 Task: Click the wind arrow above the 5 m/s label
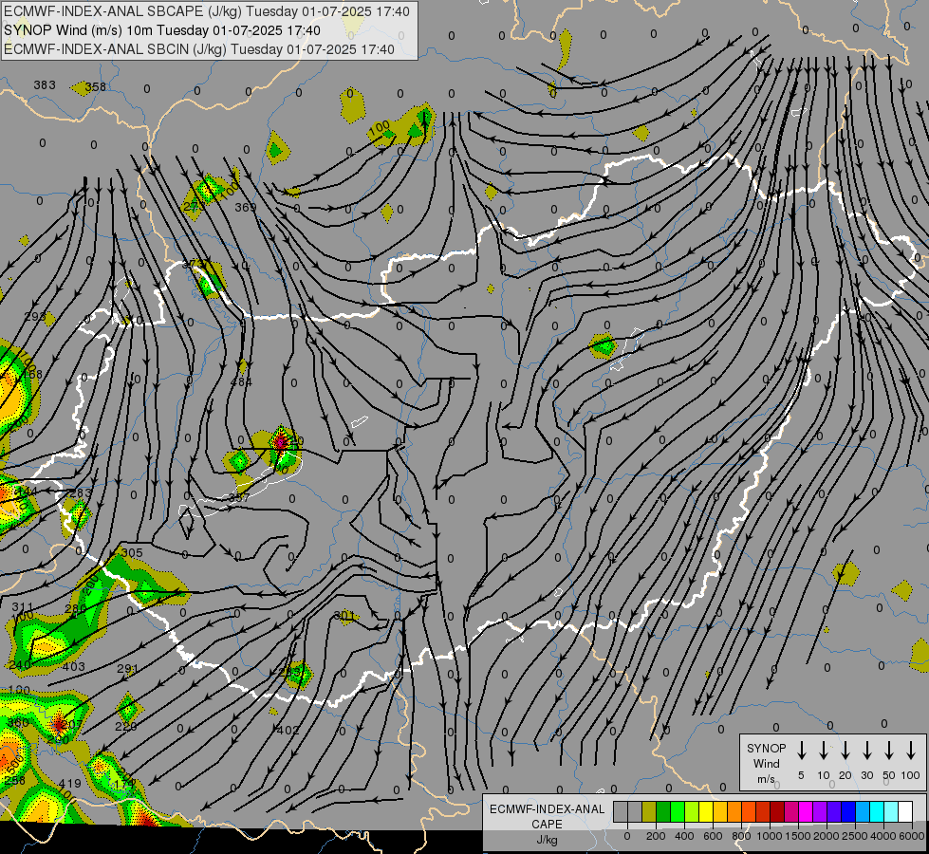pos(802,750)
